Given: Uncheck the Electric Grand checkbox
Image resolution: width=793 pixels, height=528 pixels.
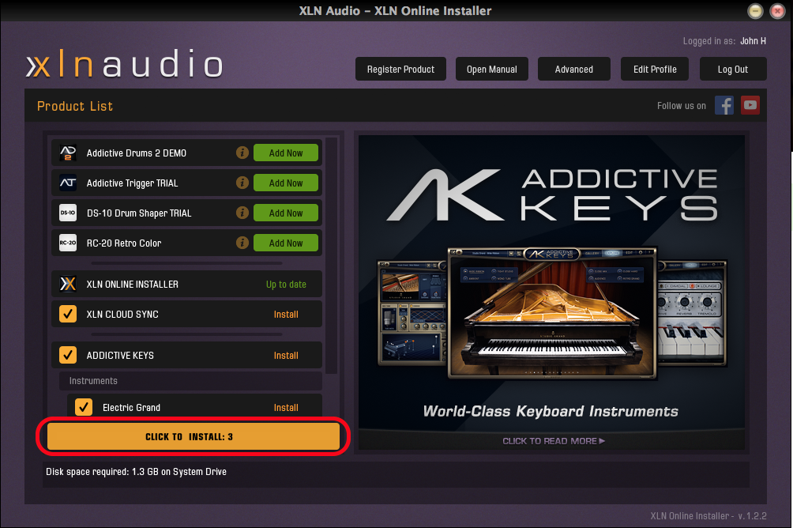Looking at the screenshot, I should [x=84, y=407].
